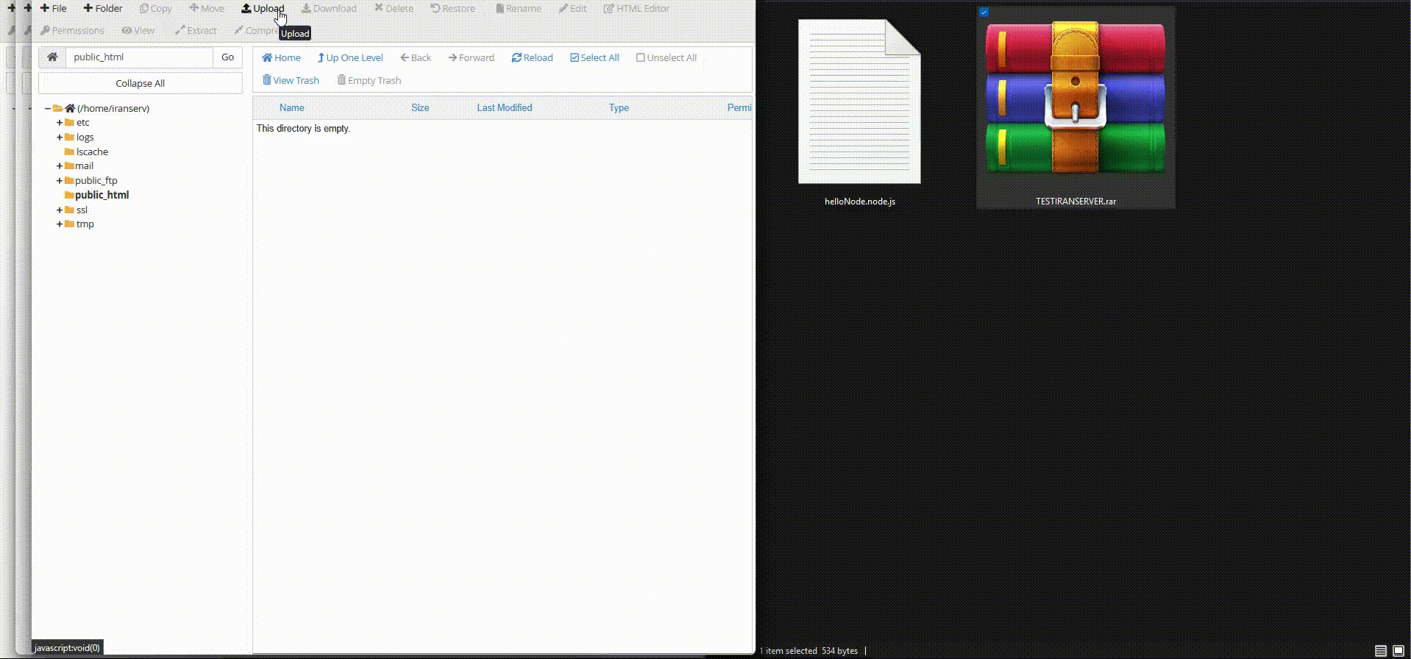Uncheck the TESTIRANSERVER.rar selection checkbox

click(984, 13)
